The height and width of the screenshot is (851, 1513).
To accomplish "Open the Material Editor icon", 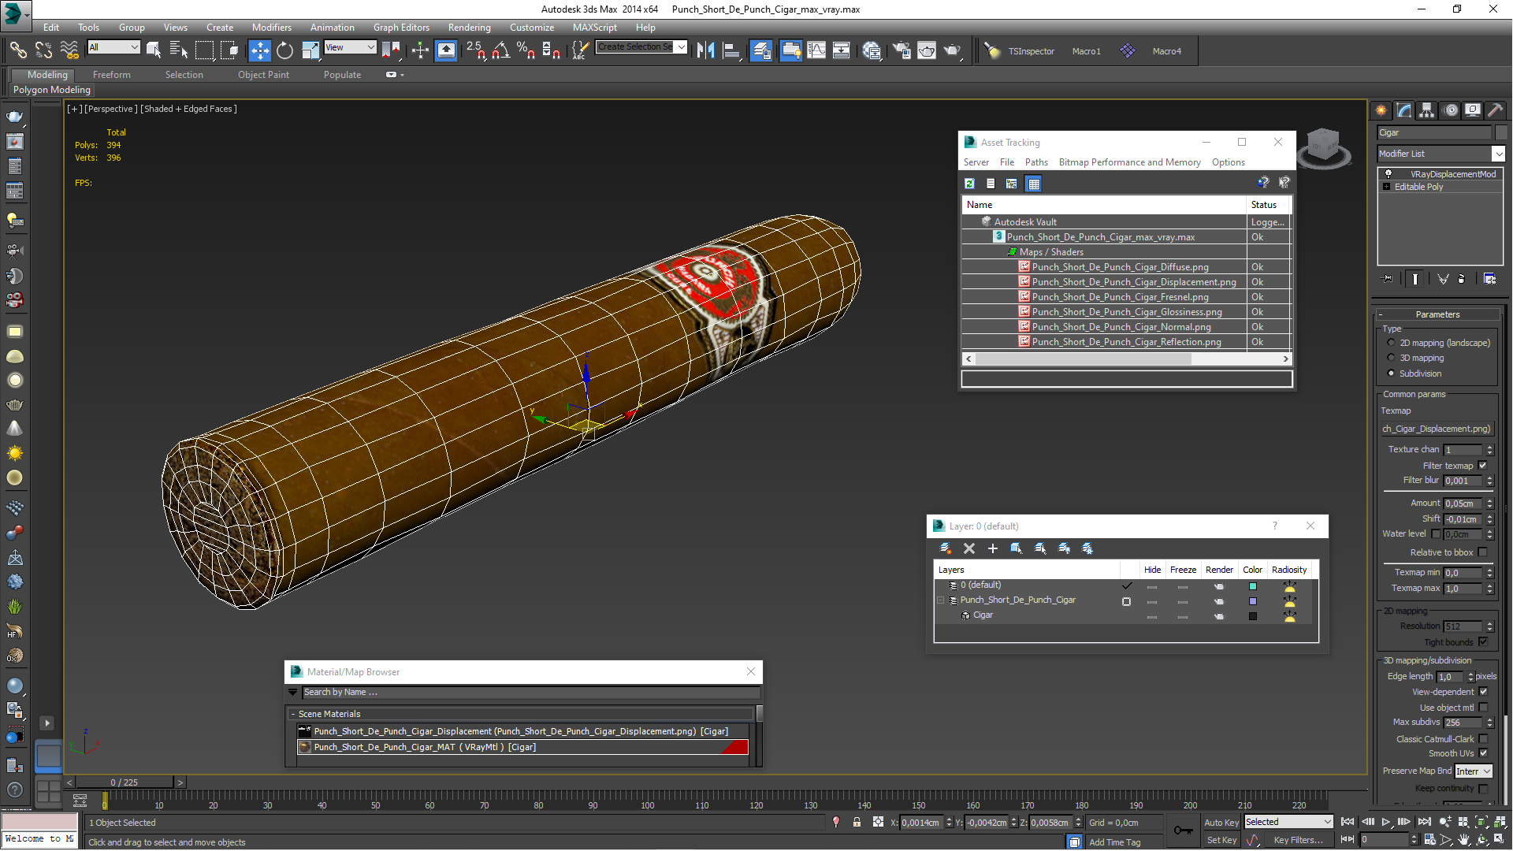I will point(871,51).
